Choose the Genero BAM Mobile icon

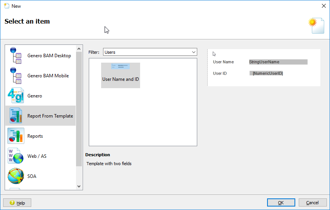coord(16,75)
